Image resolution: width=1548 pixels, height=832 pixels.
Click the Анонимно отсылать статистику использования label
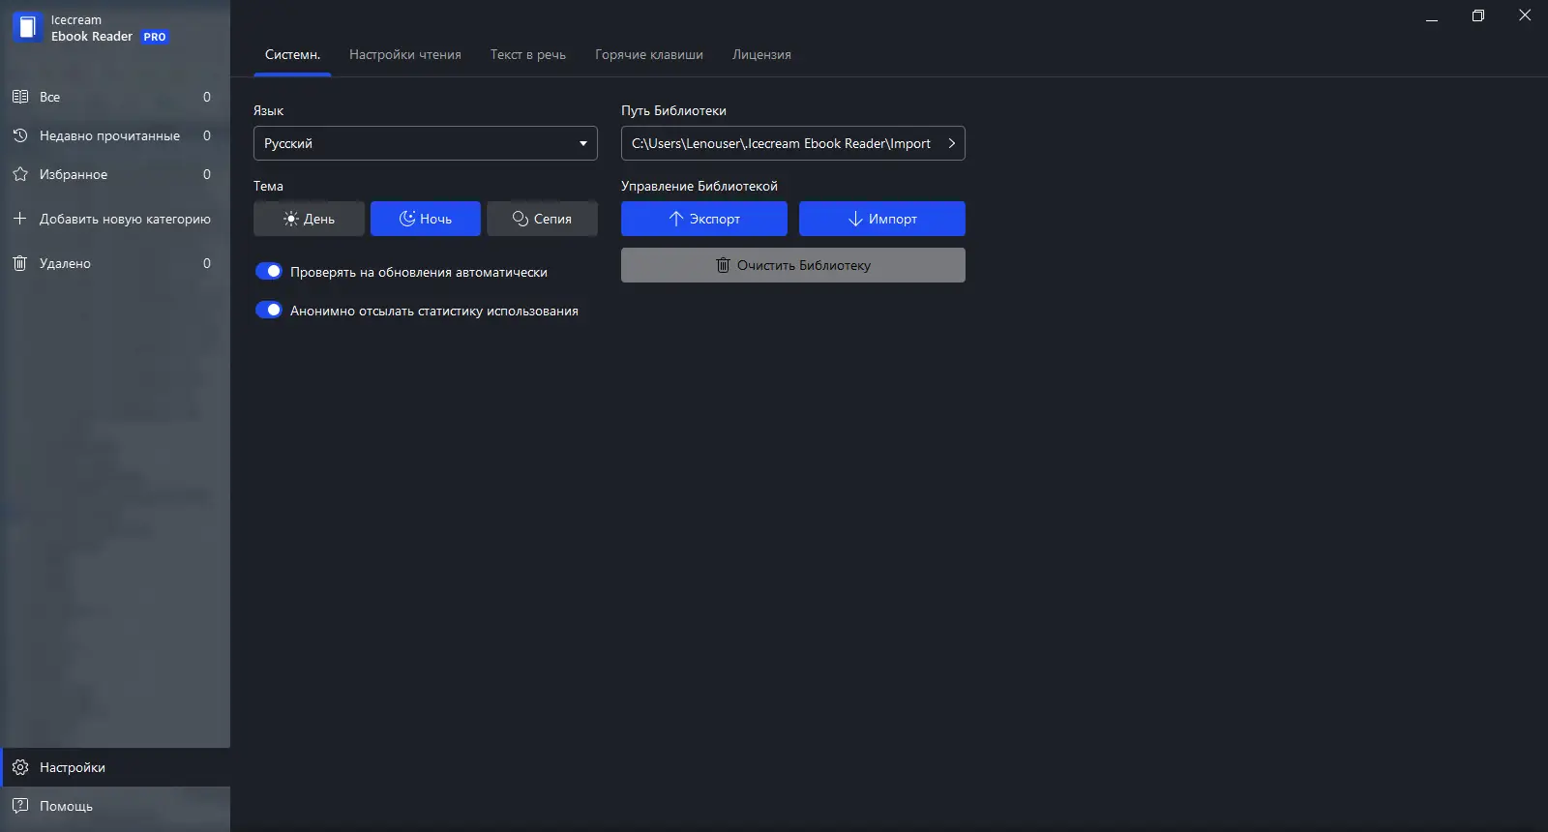pos(434,311)
